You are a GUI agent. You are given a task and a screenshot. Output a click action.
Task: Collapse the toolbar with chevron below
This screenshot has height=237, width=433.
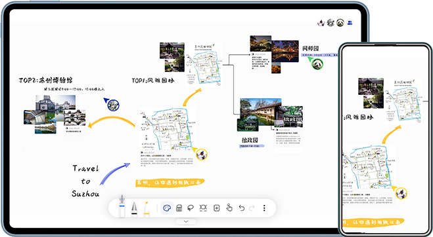[x=186, y=221]
